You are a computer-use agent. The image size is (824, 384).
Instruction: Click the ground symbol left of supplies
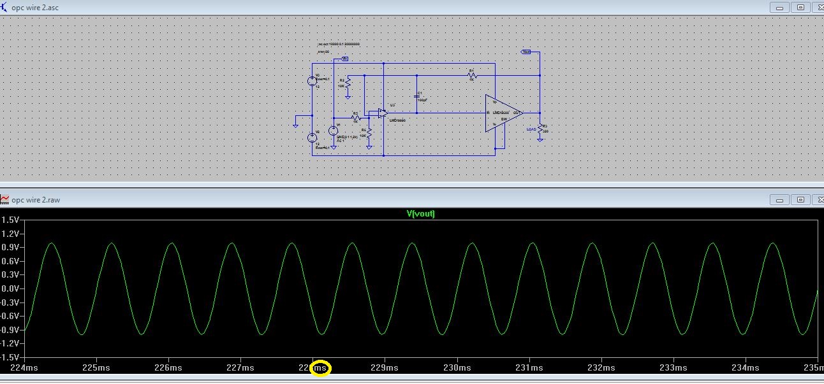(295, 125)
